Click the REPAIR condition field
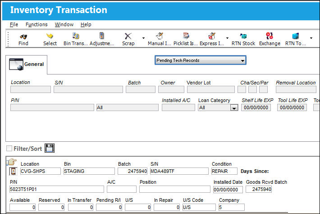The image size is (320, 214). tap(224, 171)
